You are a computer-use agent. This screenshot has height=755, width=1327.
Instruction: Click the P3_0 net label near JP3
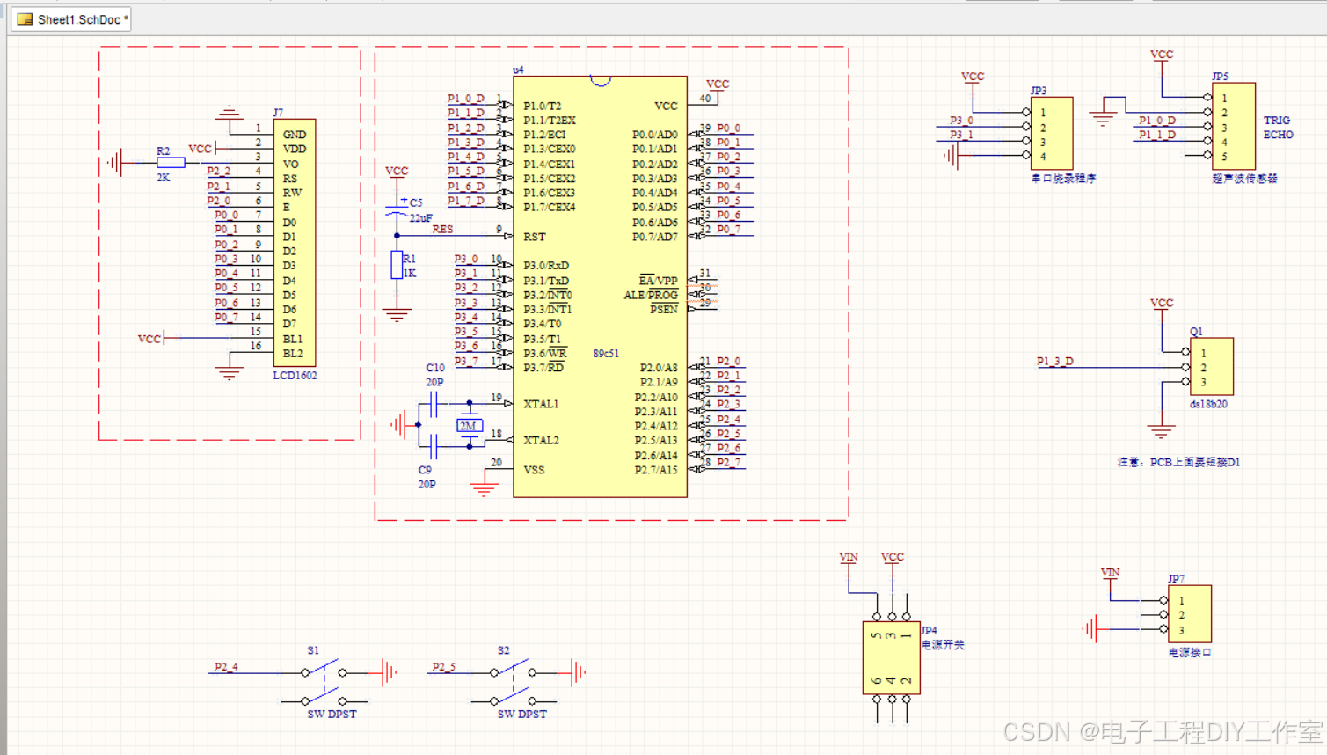(961, 120)
